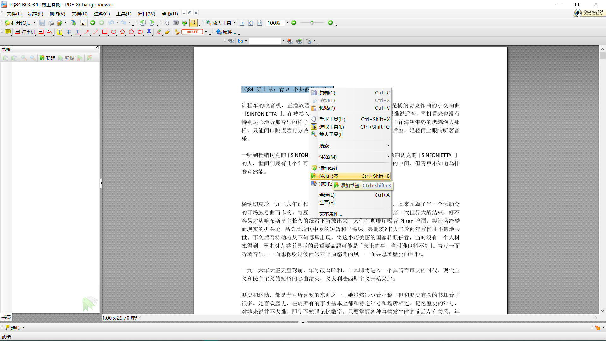
Task: Expand the 搜索 submenu in context menu
Action: coord(350,146)
